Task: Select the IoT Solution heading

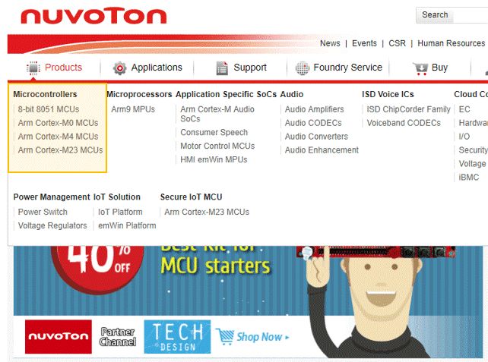Action: [117, 197]
